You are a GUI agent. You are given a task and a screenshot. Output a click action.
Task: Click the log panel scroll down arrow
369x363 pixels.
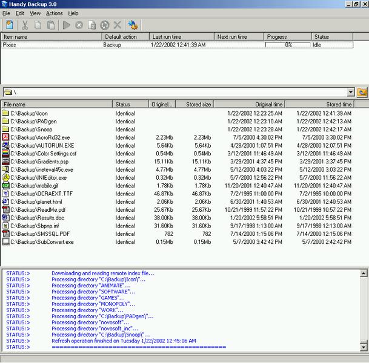(364, 347)
